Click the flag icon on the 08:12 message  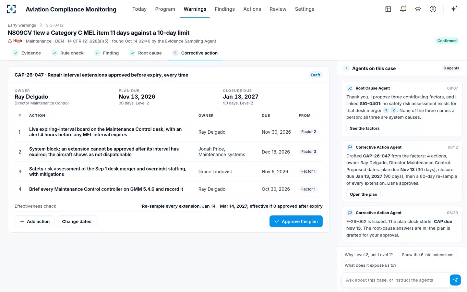pos(350,147)
